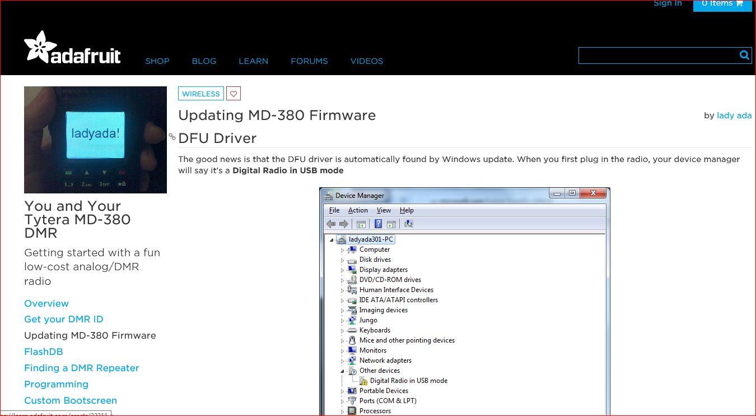Screen dimensions: 756x416
Task: Open the lady ada author link
Action: pyautogui.click(x=734, y=115)
